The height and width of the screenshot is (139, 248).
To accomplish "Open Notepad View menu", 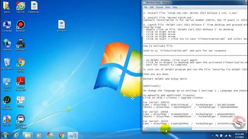I will click(x=167, y=7).
